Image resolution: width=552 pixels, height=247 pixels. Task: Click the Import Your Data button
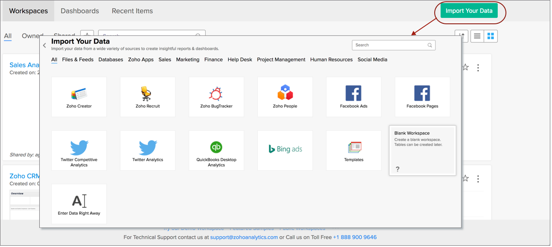pyautogui.click(x=469, y=11)
